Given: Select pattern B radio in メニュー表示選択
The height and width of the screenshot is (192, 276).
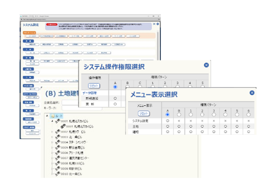Looking at the screenshot, I should pyautogui.click(x=179, y=115).
